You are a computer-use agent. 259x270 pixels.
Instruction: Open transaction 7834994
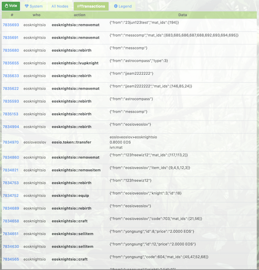(x=11, y=127)
